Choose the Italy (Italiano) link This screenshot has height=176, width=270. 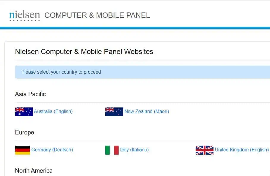tap(134, 150)
